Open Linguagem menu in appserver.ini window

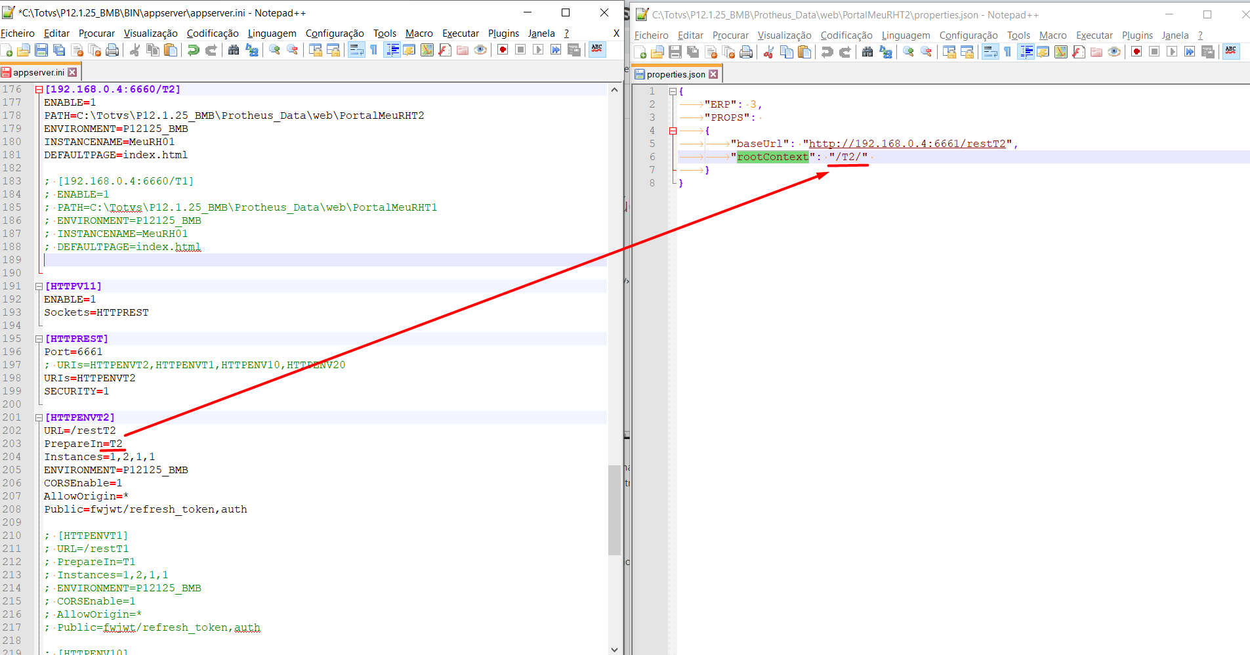[x=272, y=33]
